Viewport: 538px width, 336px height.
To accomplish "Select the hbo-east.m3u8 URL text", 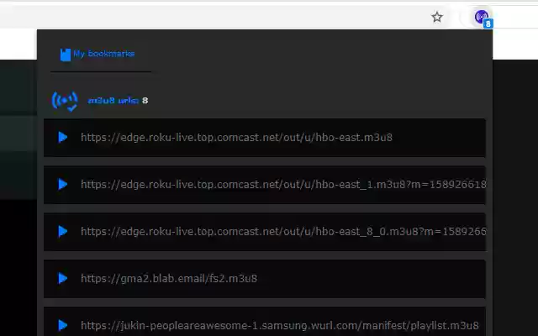I will 236,138.
